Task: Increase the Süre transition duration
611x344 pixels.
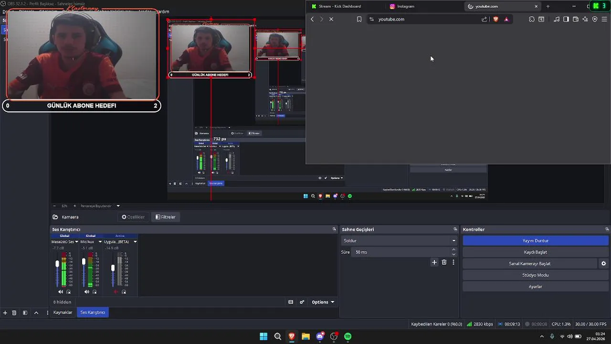Action: tap(454, 250)
